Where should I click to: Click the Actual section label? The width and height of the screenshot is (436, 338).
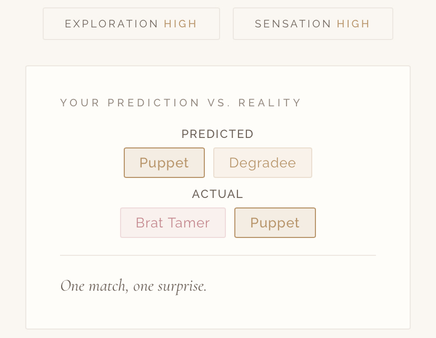[x=217, y=194]
